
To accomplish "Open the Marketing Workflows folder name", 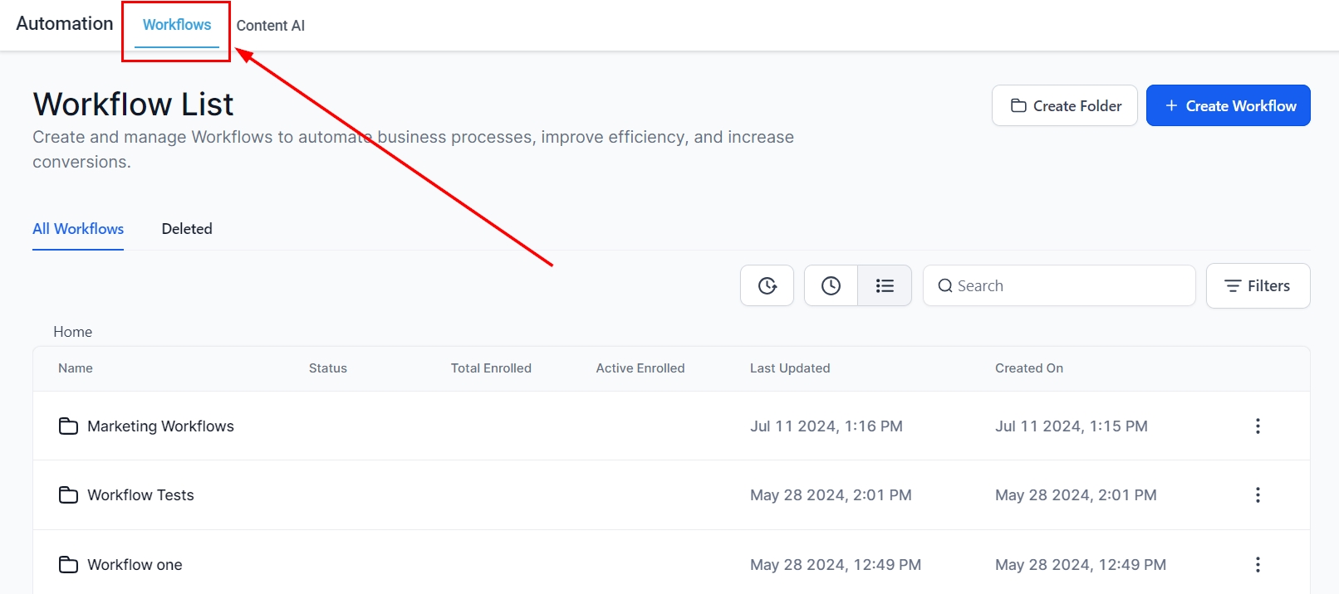I will 160,426.
